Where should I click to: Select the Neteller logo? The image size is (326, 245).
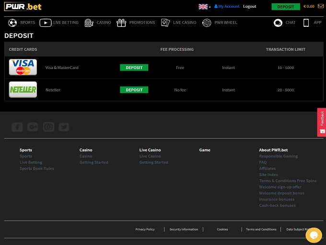pyautogui.click(x=23, y=90)
